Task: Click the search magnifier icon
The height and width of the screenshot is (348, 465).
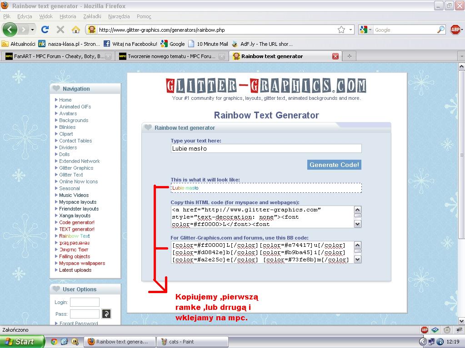Action: tap(441, 29)
